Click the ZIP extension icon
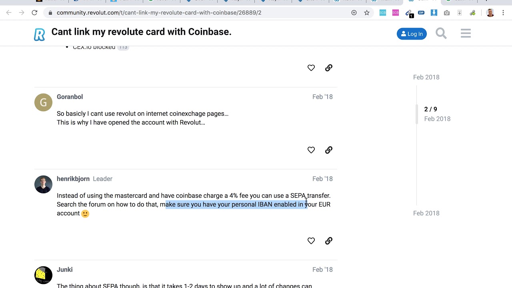512x288 pixels. pos(421,13)
